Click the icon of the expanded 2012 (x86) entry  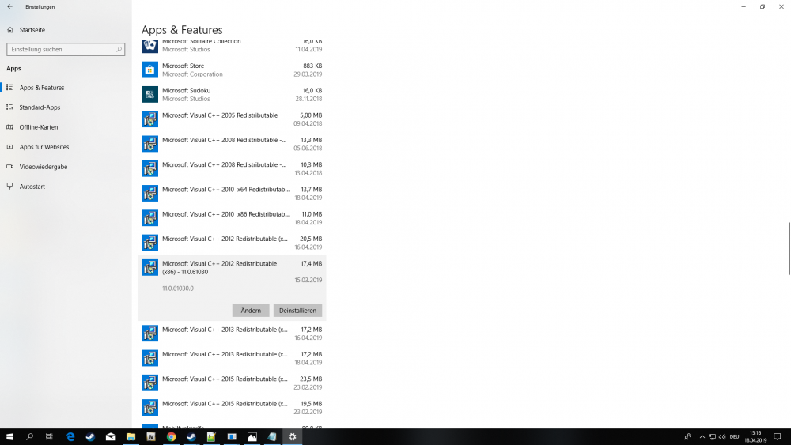[x=149, y=267]
